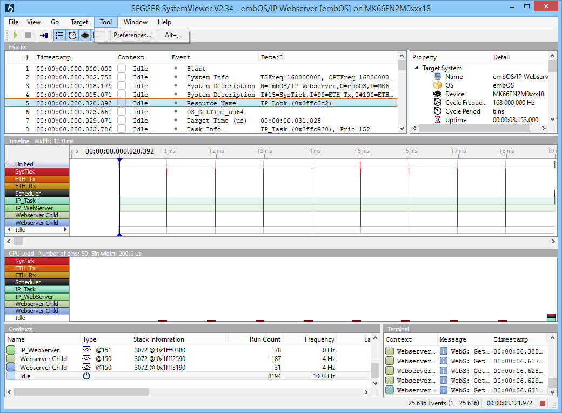Click info icon of 00:00:06.617 terminal message
562x413 pixels.
[x=443, y=361]
